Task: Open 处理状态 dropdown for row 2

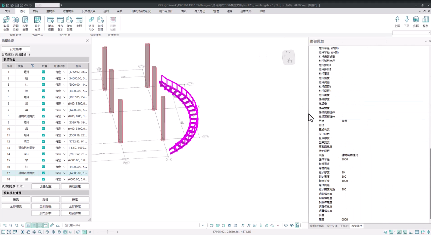Action: pos(64,78)
